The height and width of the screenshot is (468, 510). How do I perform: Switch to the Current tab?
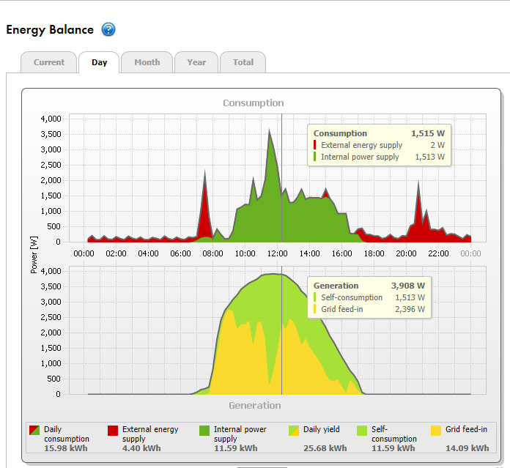click(49, 62)
